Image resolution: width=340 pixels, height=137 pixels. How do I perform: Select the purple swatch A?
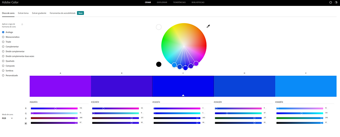(x=60, y=86)
